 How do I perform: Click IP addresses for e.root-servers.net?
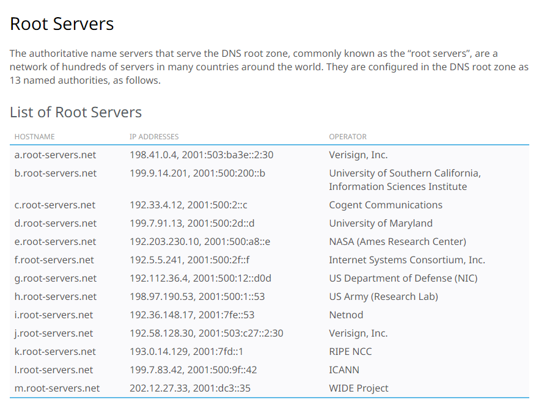coord(200,242)
